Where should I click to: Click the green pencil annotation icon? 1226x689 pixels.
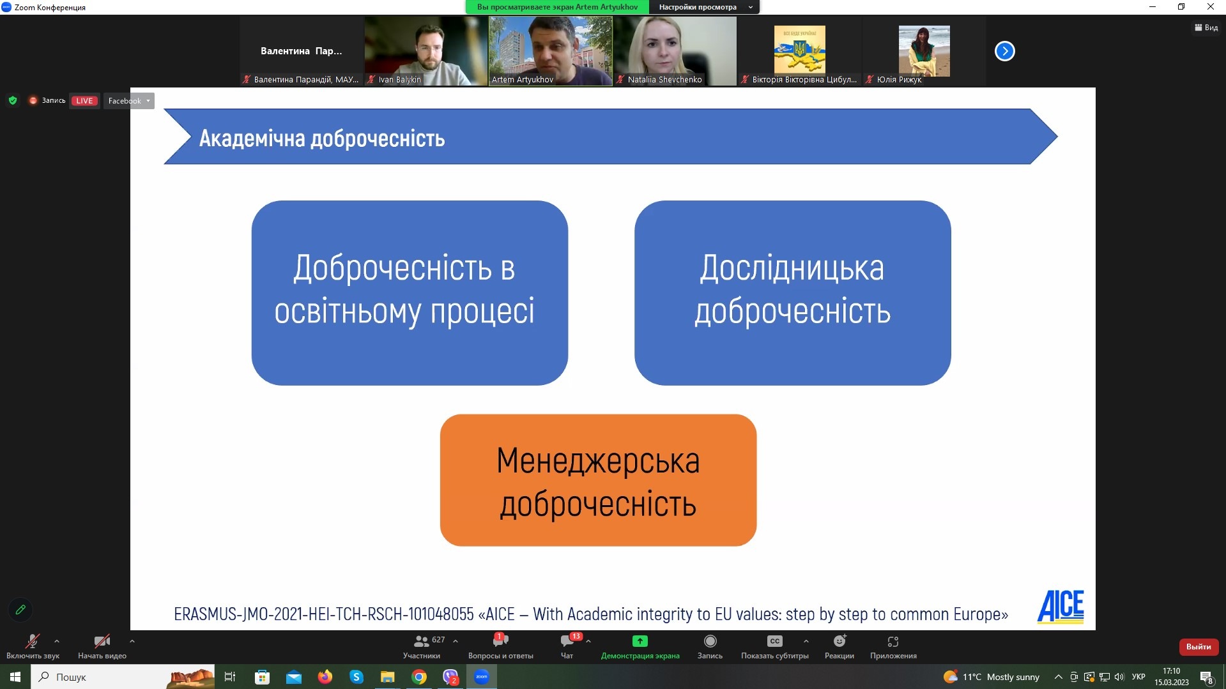click(x=20, y=610)
